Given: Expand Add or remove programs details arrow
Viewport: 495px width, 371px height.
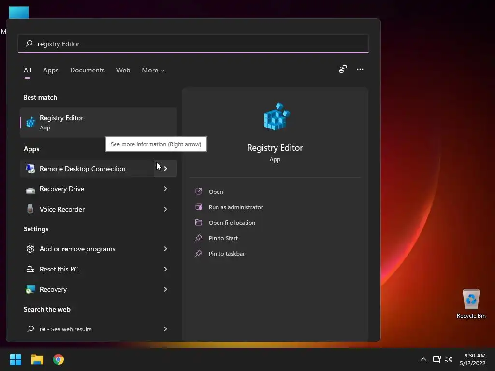Looking at the screenshot, I should tap(165, 249).
